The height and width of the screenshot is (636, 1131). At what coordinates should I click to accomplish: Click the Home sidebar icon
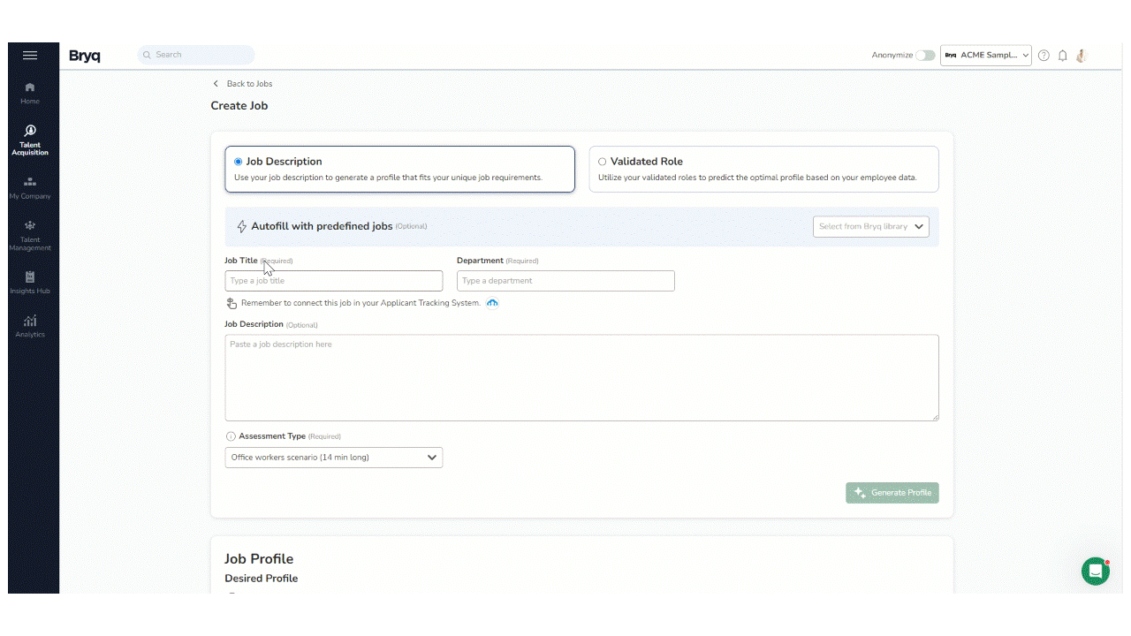(x=30, y=92)
